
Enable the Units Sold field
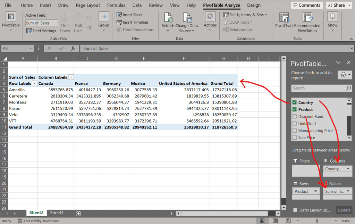tap(294, 123)
